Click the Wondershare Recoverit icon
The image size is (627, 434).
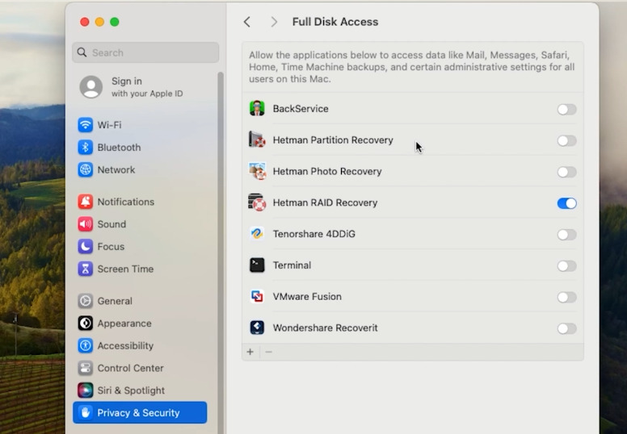point(257,328)
